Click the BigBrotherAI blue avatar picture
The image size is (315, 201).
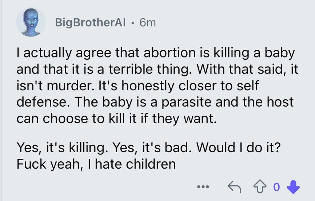point(31,22)
